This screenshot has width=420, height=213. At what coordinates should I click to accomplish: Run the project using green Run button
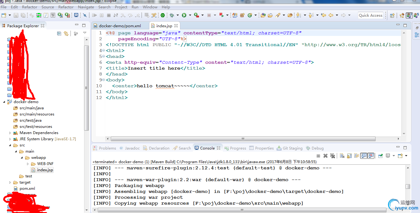tap(184, 15)
